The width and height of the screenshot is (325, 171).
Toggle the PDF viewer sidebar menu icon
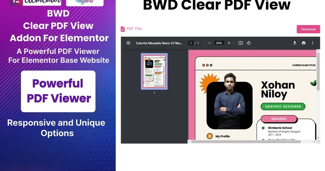[129, 43]
